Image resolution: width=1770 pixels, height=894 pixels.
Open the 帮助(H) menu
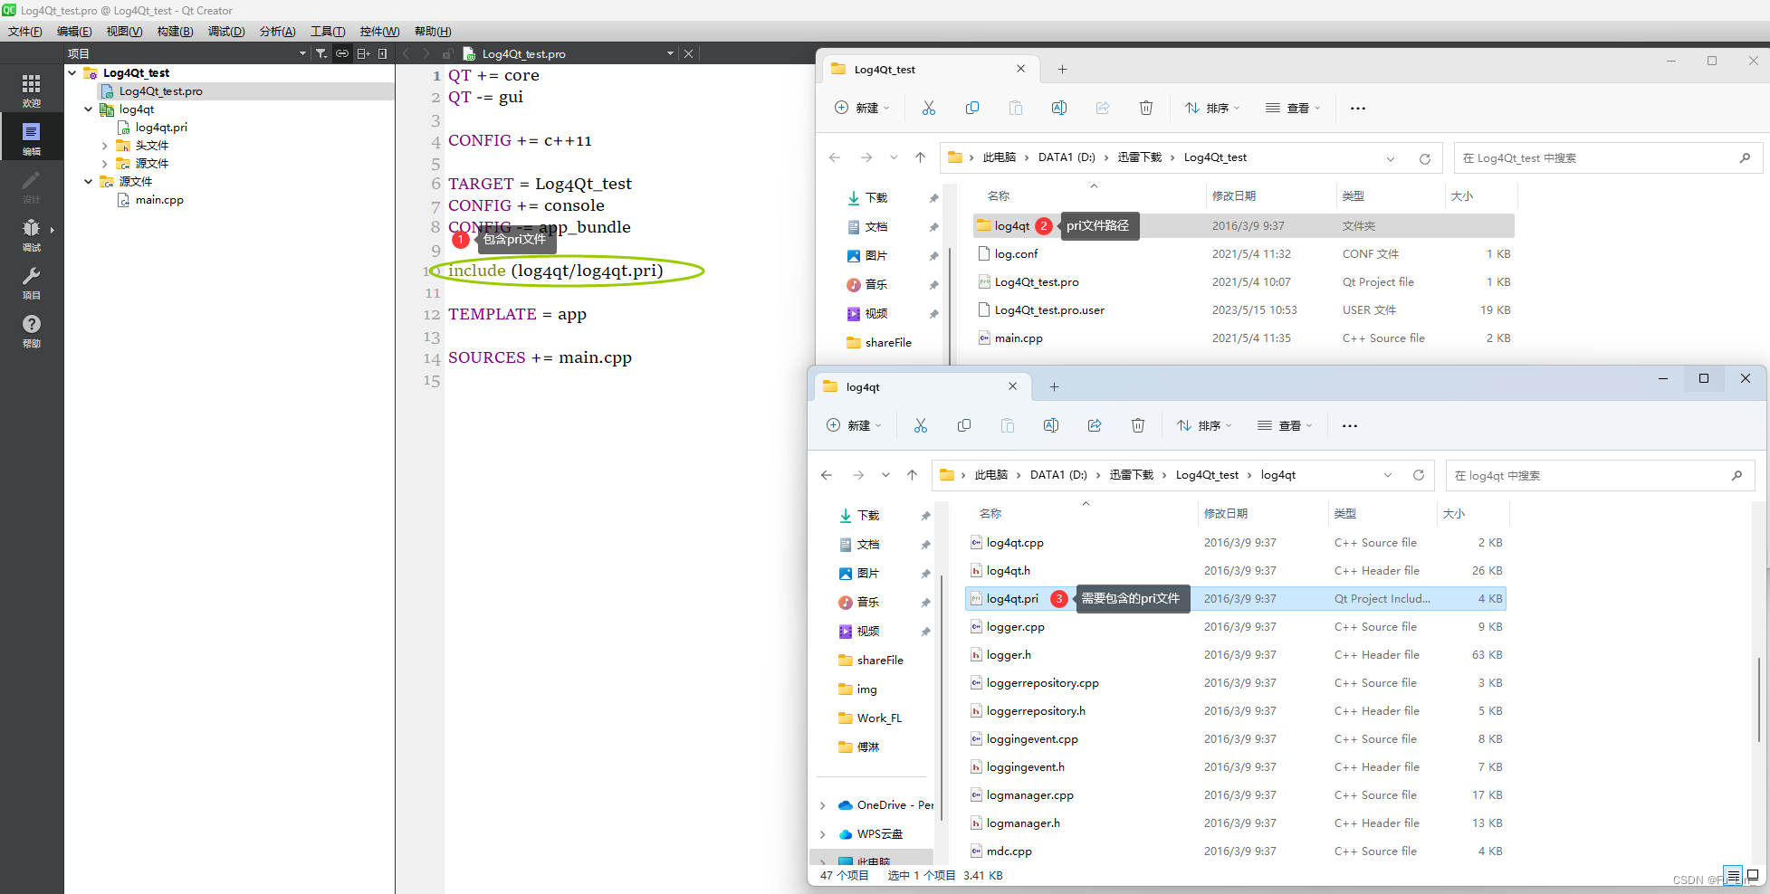tap(433, 32)
